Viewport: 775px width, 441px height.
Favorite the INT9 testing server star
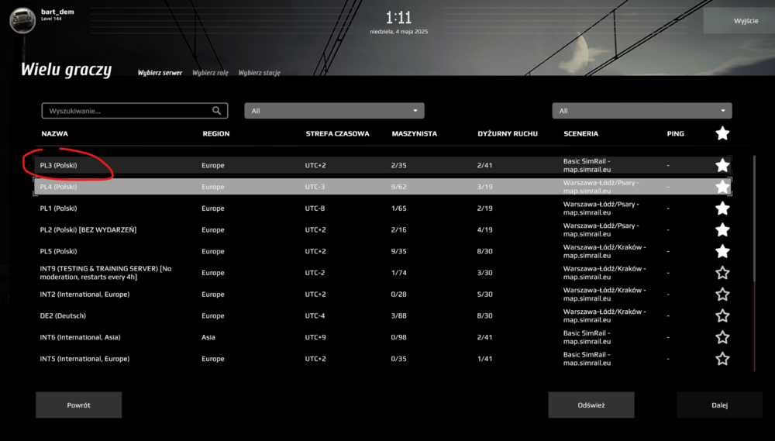pyautogui.click(x=722, y=273)
